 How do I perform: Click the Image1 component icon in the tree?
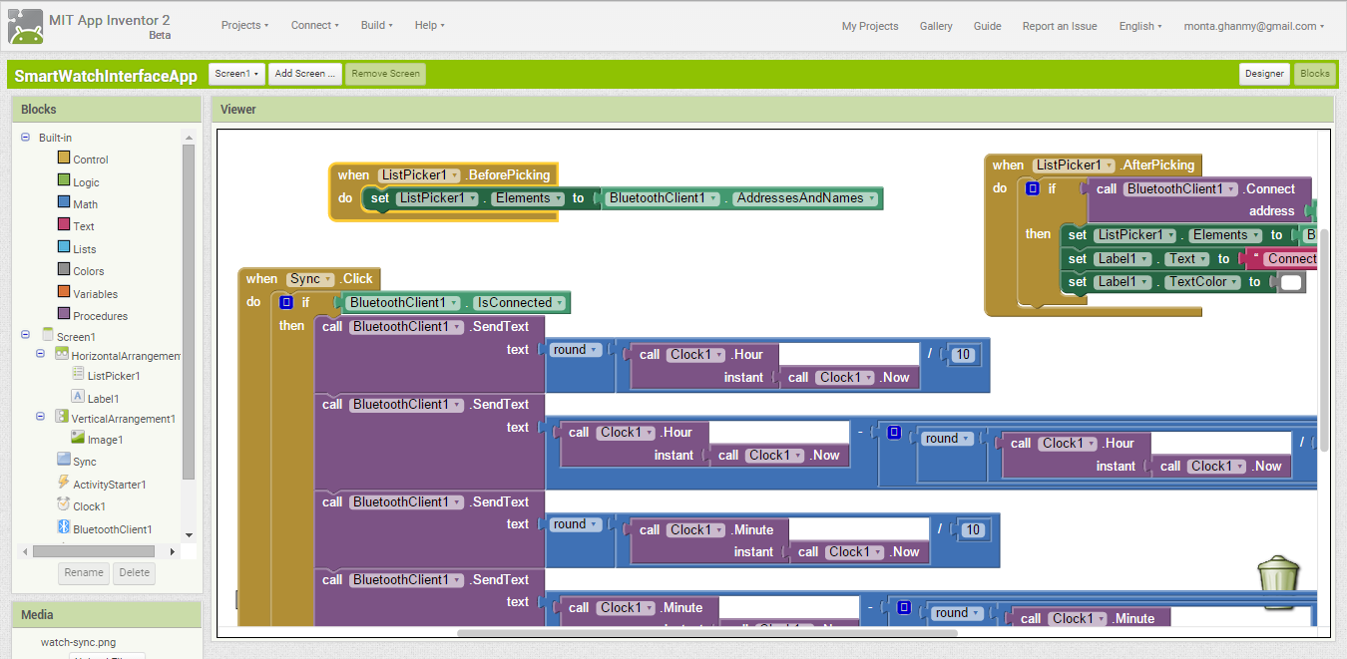[x=78, y=438]
